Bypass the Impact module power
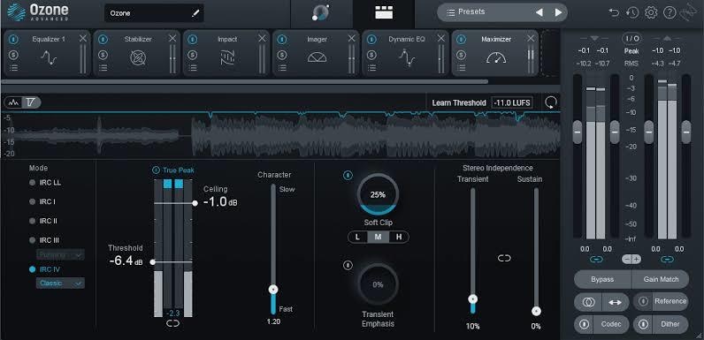The height and width of the screenshot is (340, 704). (x=193, y=40)
